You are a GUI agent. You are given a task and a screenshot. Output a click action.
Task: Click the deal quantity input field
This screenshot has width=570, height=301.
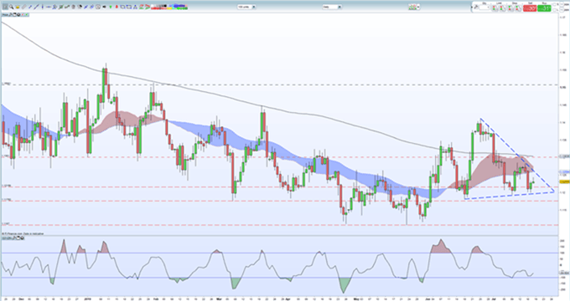(x=484, y=8)
